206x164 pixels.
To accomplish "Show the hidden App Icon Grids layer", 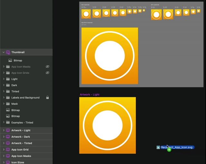I will pyautogui.click(x=47, y=73).
